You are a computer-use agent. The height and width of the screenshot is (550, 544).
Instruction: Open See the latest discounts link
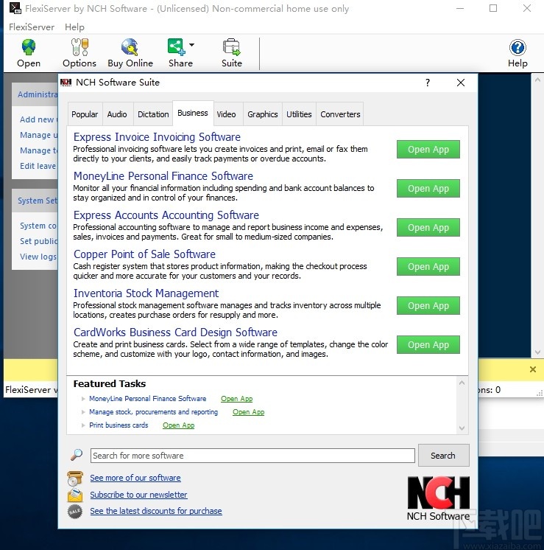[156, 511]
